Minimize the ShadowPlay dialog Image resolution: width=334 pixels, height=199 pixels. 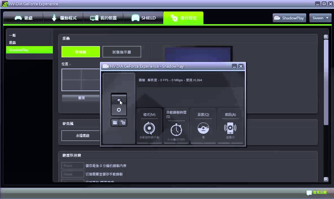click(234, 66)
